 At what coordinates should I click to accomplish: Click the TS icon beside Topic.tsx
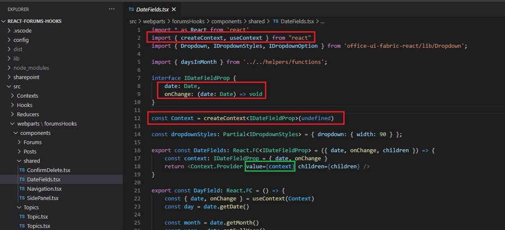[x=22, y=217]
